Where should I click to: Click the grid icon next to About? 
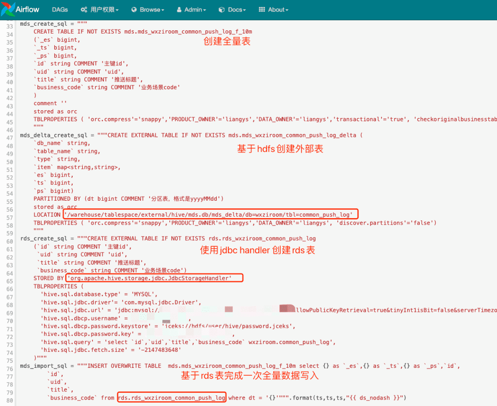pos(262,10)
